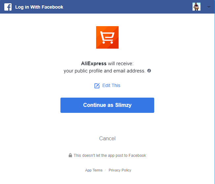Click the doesn't let the app post notice
The height and width of the screenshot is (184, 215).
tap(110, 155)
